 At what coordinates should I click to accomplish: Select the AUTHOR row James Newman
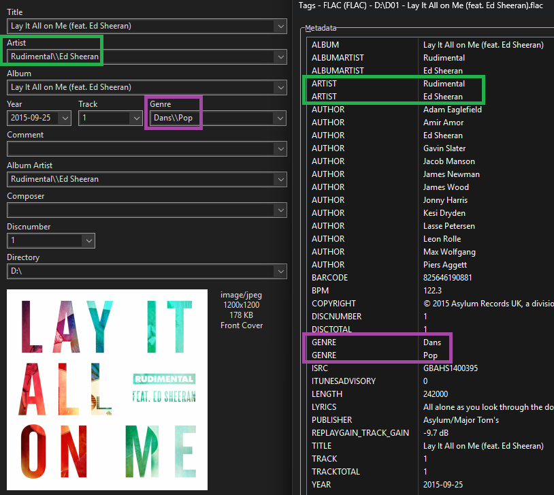430,174
